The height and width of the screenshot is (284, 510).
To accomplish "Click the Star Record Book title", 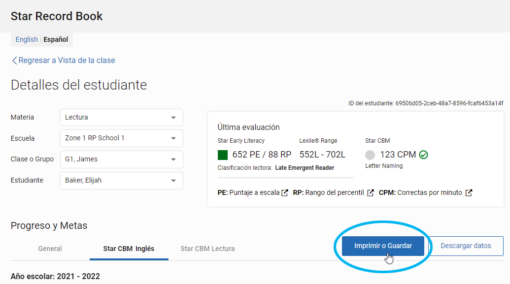I will click(57, 16).
